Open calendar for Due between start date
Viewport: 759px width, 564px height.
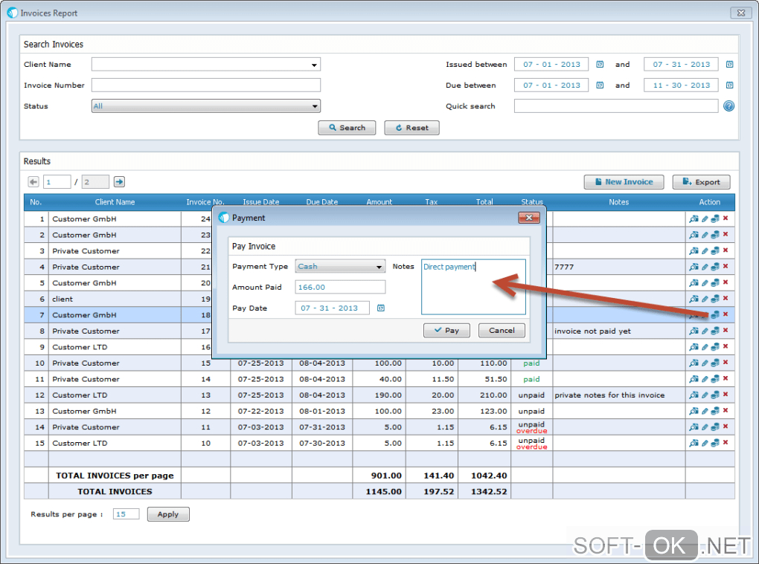pos(600,85)
